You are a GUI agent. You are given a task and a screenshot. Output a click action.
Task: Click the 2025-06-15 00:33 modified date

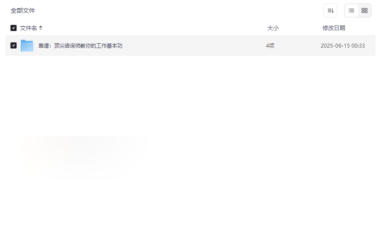[343, 45]
